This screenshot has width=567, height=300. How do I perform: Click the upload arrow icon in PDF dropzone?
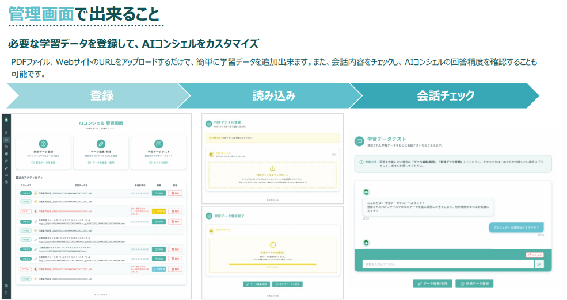273,168
